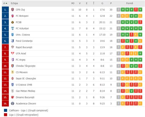
Task: Open the Farul Constanța team link
Action: (x=24, y=41)
